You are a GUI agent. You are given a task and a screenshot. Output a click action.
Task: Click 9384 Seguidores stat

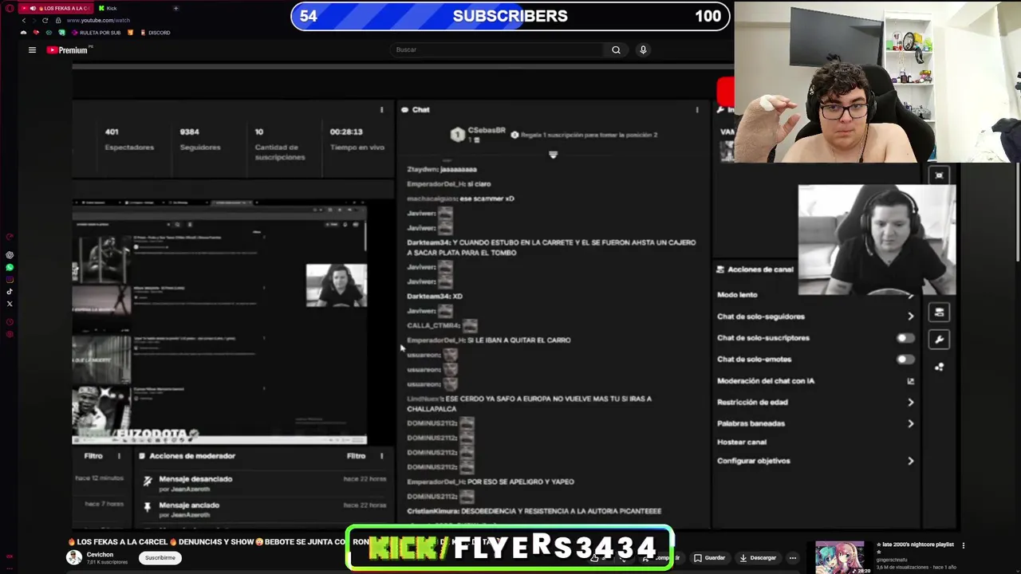tap(199, 140)
